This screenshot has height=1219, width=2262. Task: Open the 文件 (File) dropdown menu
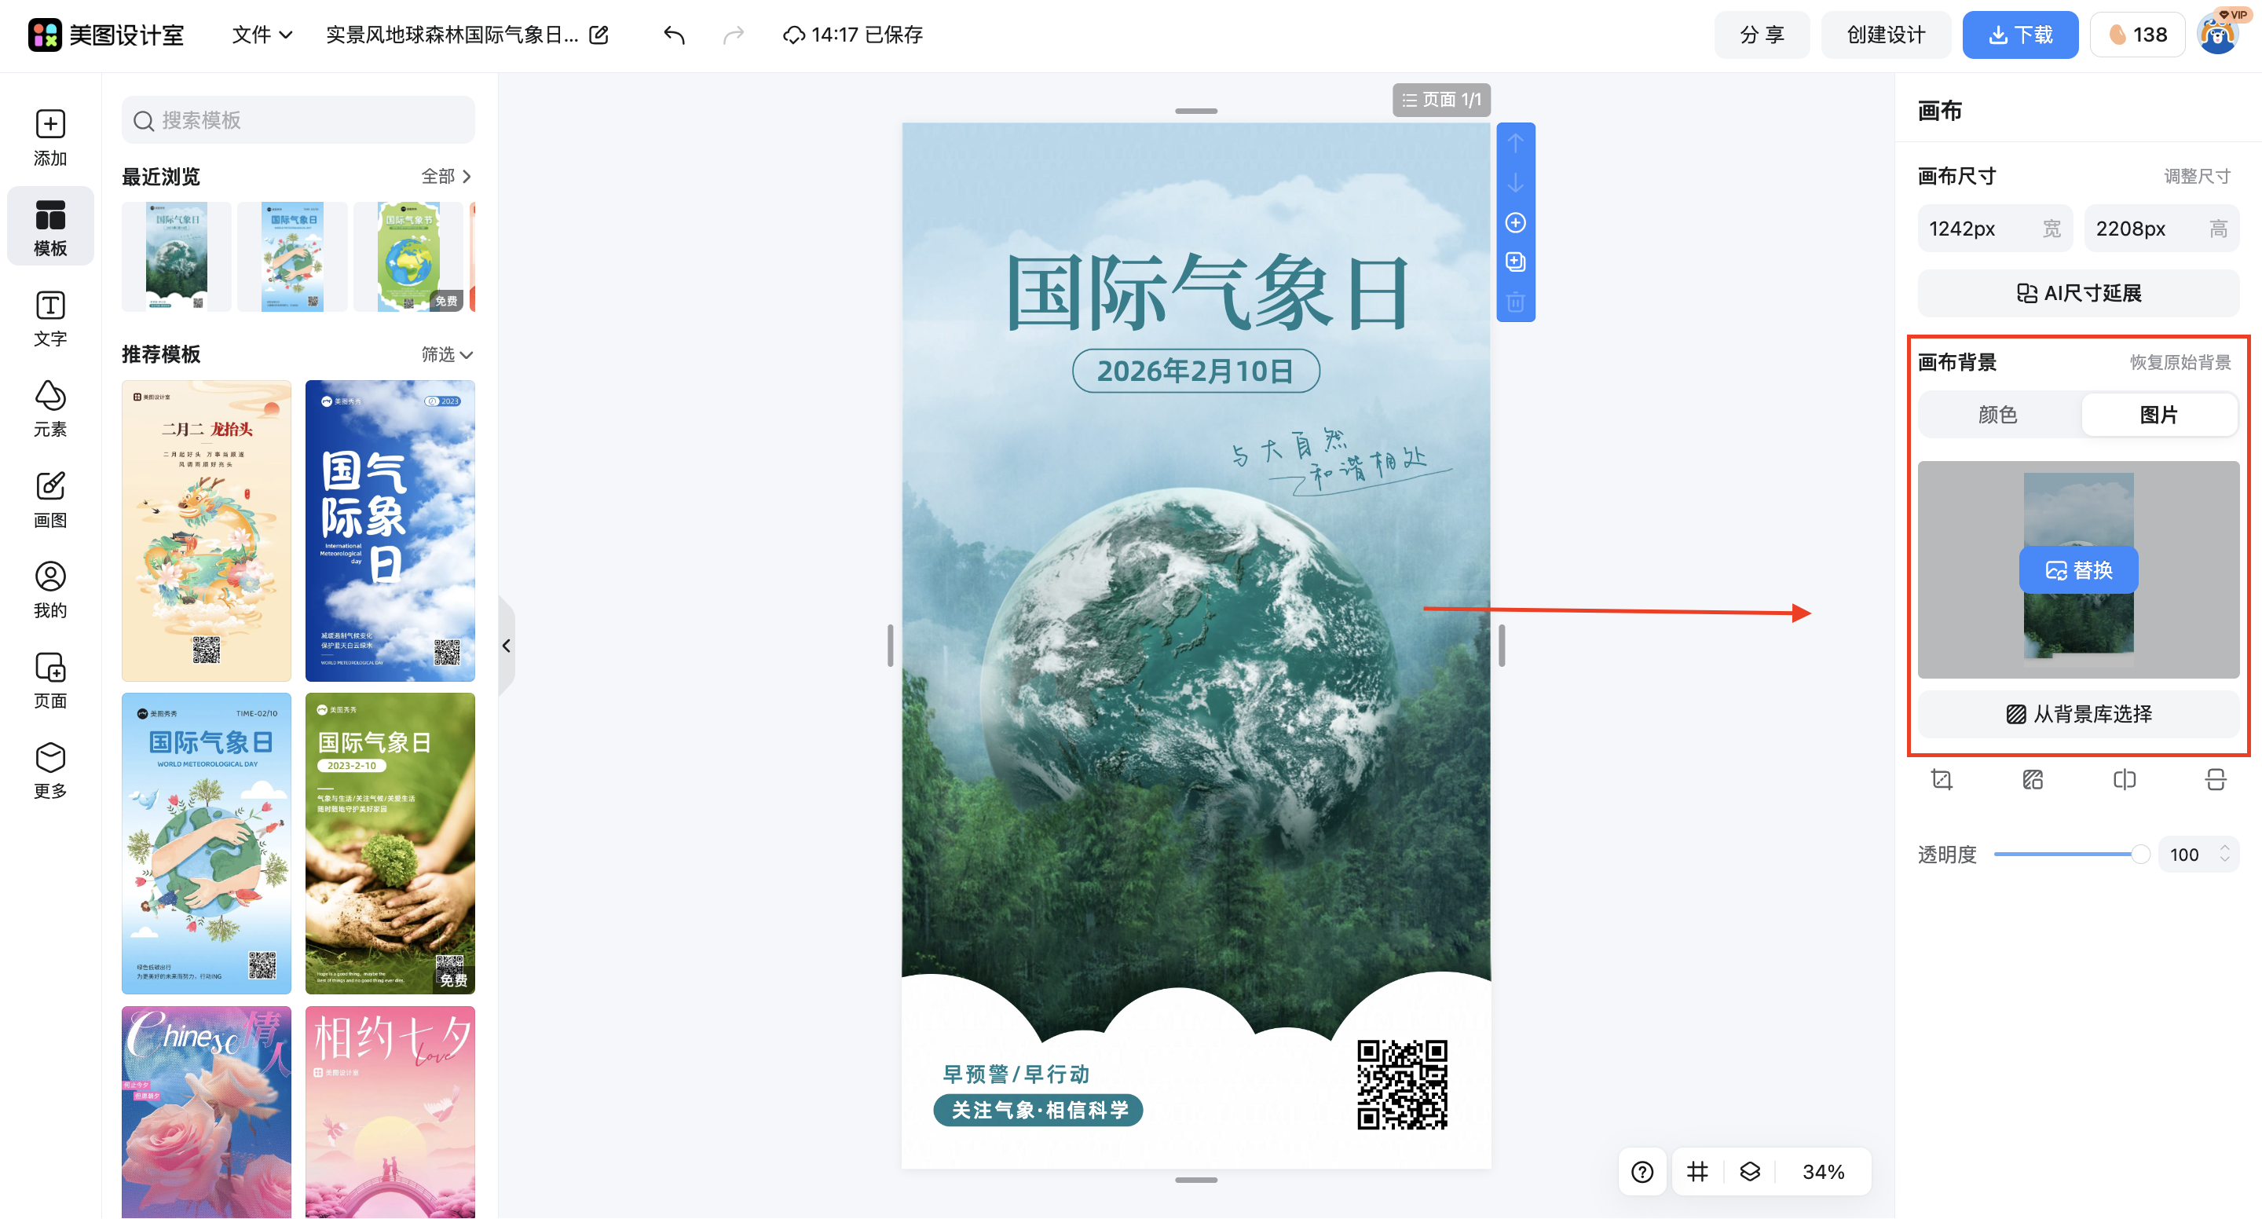260,35
